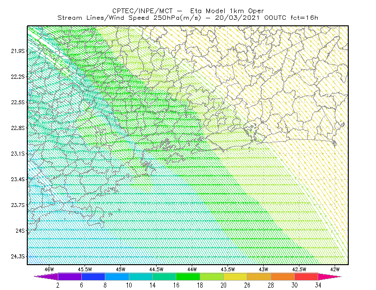Select the yellow 20-26 legend swatch
Image resolution: width=376 pixels, height=290 pixels.
pos(235,276)
